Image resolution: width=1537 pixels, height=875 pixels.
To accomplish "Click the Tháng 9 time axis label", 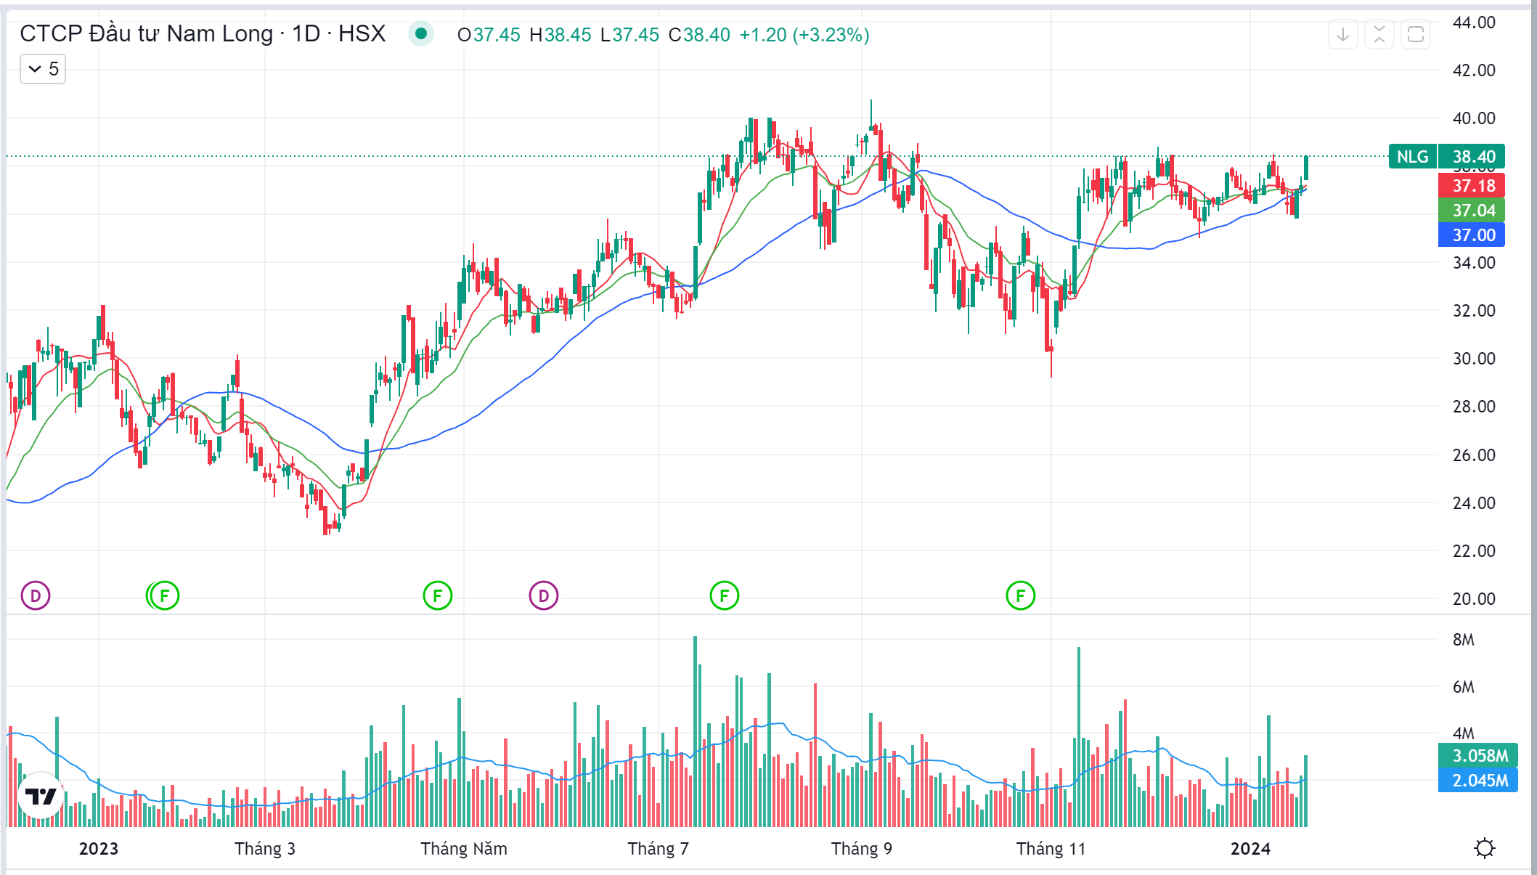I will (x=861, y=849).
